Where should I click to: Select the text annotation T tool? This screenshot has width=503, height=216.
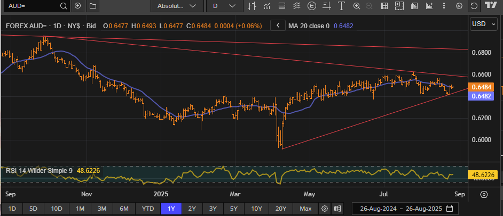[341, 6]
